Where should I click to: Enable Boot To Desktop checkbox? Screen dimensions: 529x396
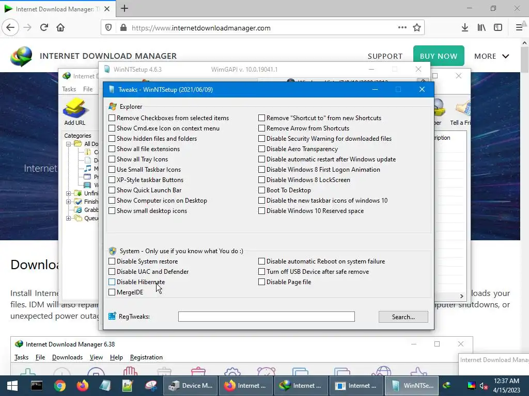click(x=261, y=190)
